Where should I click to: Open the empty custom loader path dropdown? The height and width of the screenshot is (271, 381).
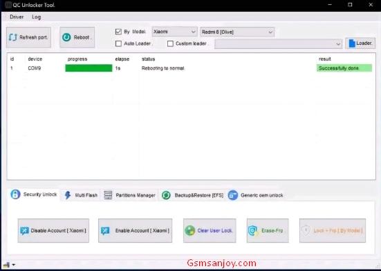point(278,44)
